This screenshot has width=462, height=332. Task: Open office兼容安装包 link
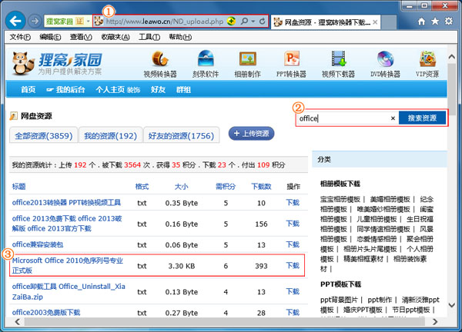pyautogui.click(x=38, y=244)
